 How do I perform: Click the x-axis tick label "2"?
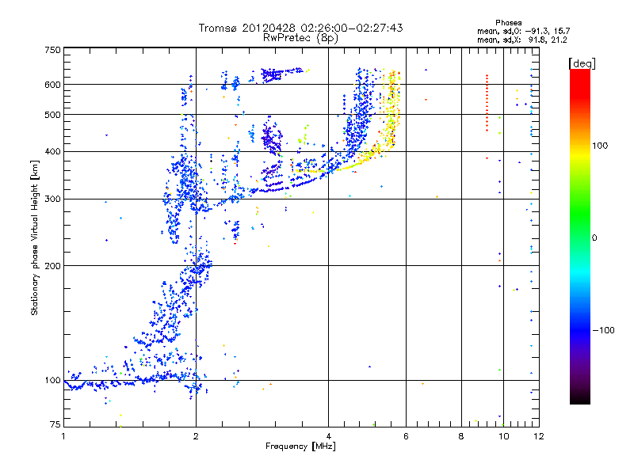point(196,436)
